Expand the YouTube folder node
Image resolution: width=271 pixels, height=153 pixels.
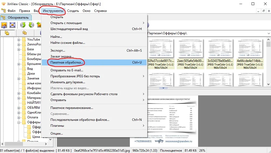point(19,40)
